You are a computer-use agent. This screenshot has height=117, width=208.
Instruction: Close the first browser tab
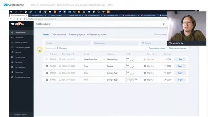click(x=27, y=15)
